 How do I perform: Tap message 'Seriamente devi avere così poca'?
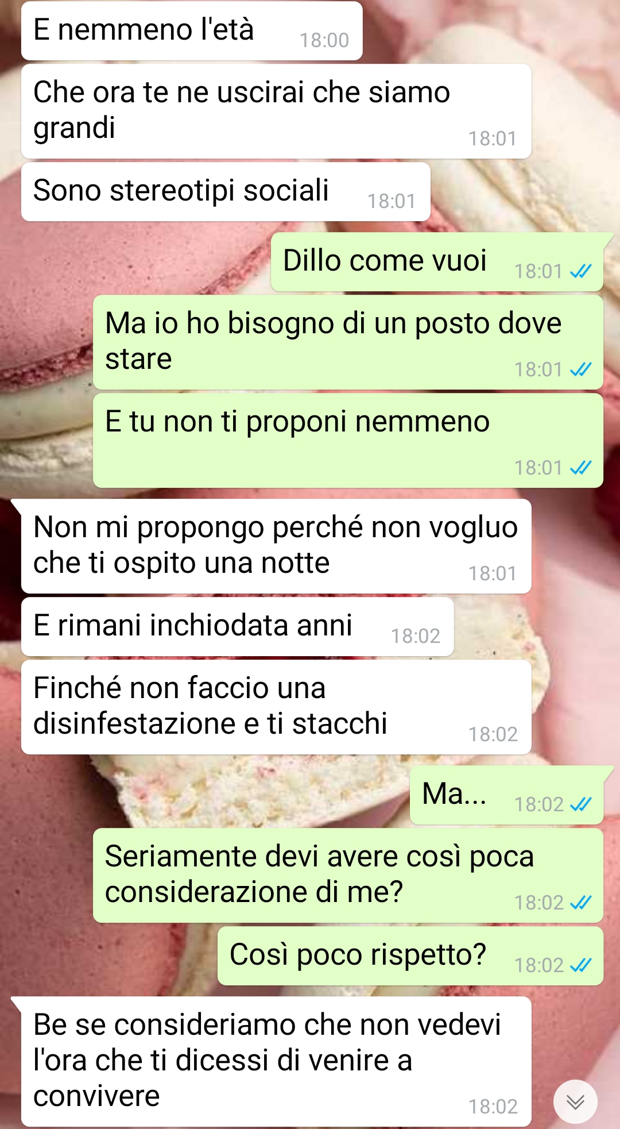348,875
